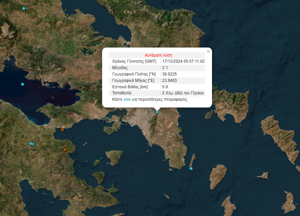Click the location text '2 Χλμ. ΔΒΔ του Γέρακα'
This screenshot has height=216, width=300.
[x=183, y=93]
